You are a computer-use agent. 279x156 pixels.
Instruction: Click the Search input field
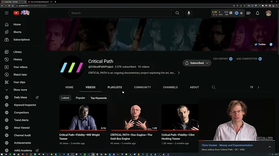click(120, 13)
